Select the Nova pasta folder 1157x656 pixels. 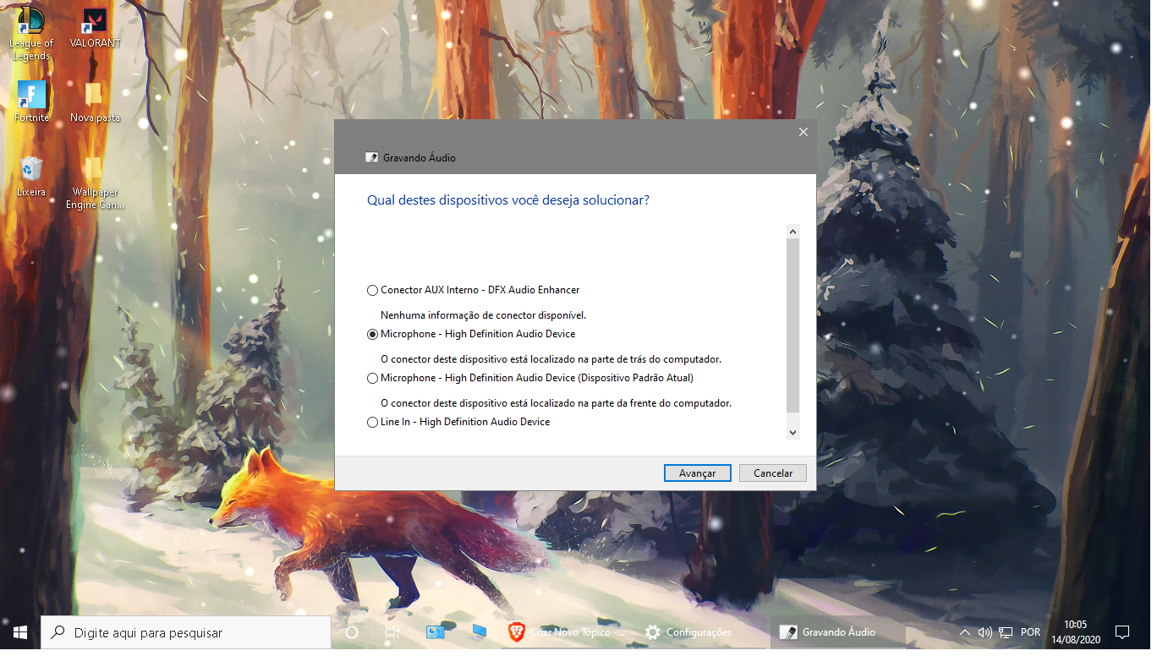pyautogui.click(x=95, y=101)
